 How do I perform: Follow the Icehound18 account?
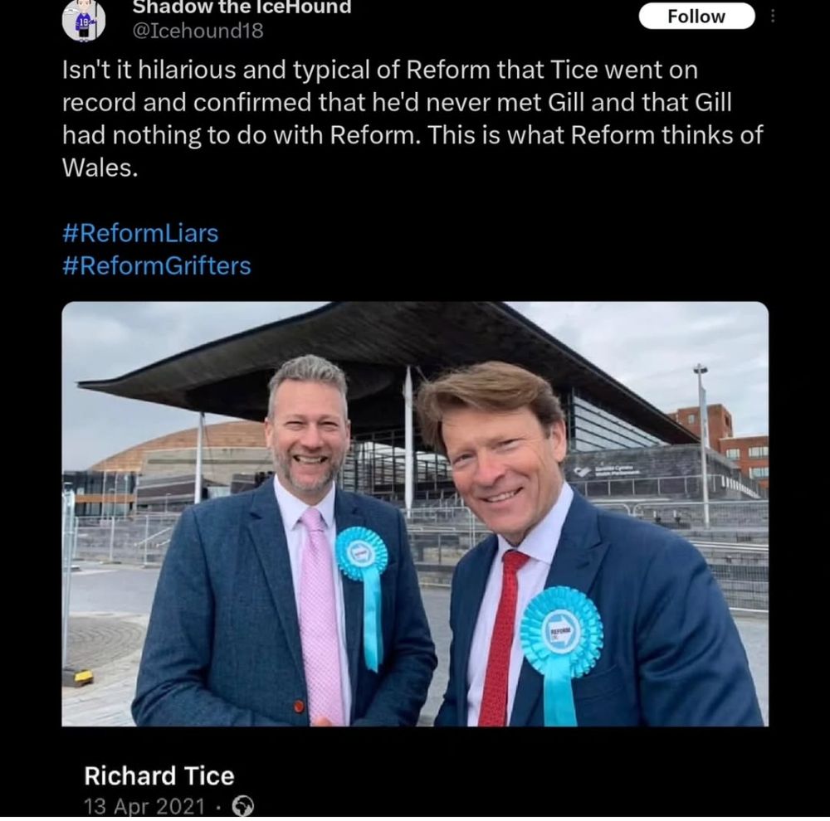(x=696, y=17)
